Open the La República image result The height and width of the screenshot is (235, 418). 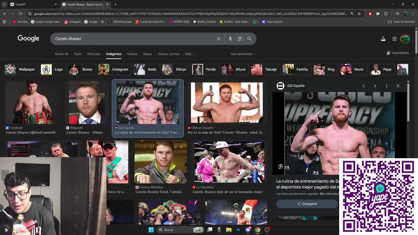(x=229, y=162)
